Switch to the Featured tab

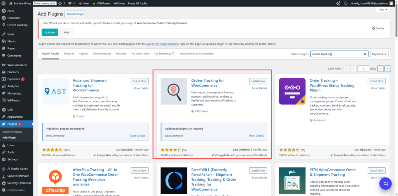pos(69,54)
